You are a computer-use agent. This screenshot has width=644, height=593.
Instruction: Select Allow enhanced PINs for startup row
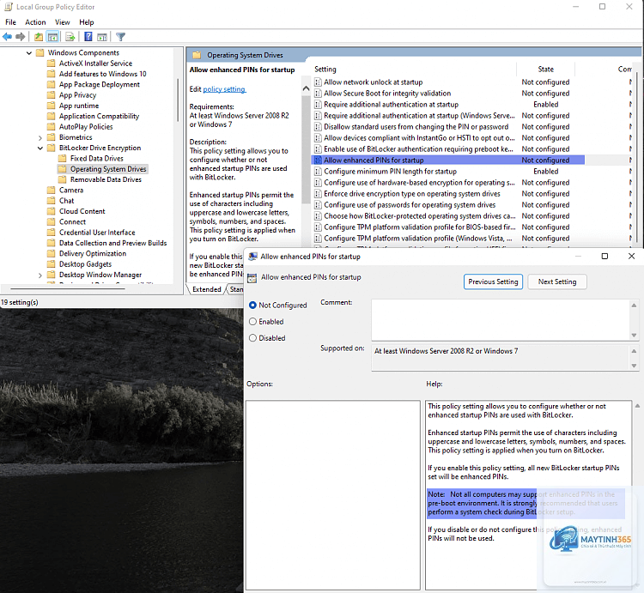[x=447, y=160]
